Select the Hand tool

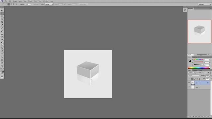click(2, 63)
